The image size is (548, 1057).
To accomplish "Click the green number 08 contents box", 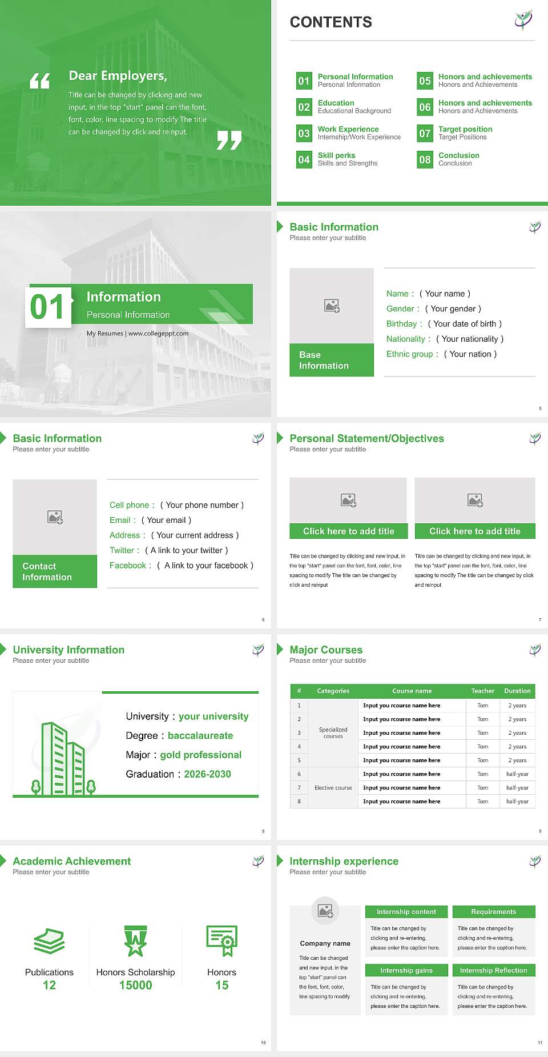I will coord(425,159).
